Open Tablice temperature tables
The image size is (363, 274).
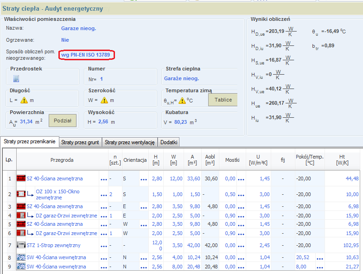click(x=223, y=100)
